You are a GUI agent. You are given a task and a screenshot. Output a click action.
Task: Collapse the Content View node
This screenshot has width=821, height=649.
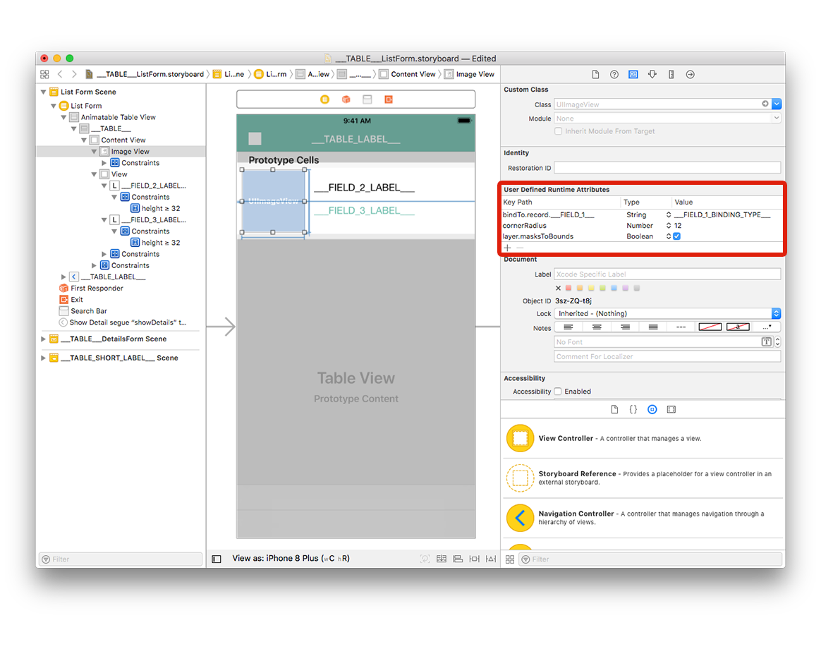pyautogui.click(x=84, y=140)
